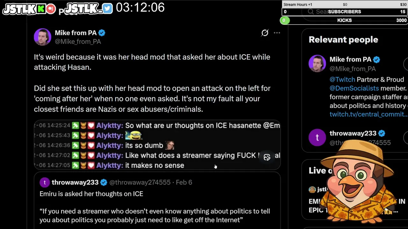Click throwaway233's purple avatar in the quoted post
408x229 pixels.
pos(45,182)
